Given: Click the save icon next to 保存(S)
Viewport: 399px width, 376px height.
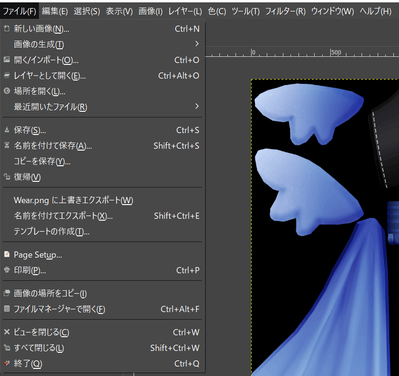Looking at the screenshot, I should click(x=7, y=130).
